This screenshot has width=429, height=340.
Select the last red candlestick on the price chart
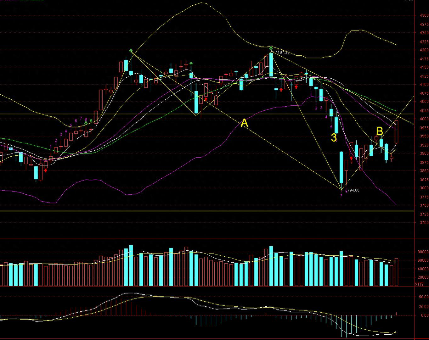(397, 131)
